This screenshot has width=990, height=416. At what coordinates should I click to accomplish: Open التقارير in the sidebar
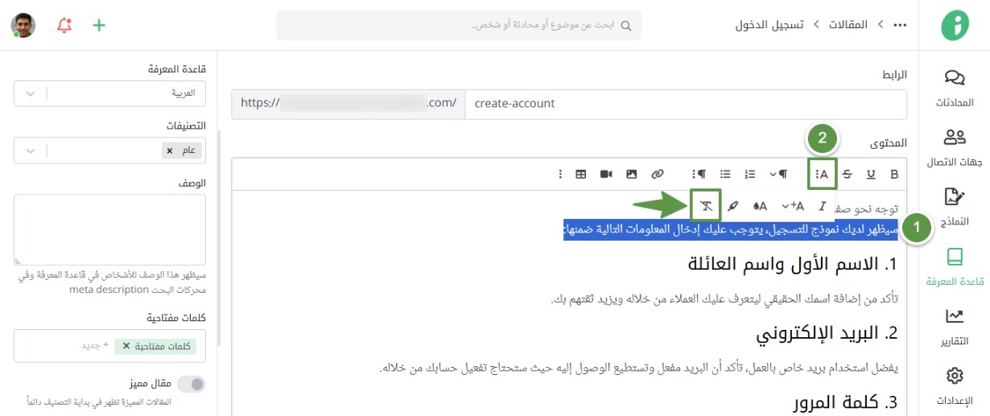(x=955, y=326)
